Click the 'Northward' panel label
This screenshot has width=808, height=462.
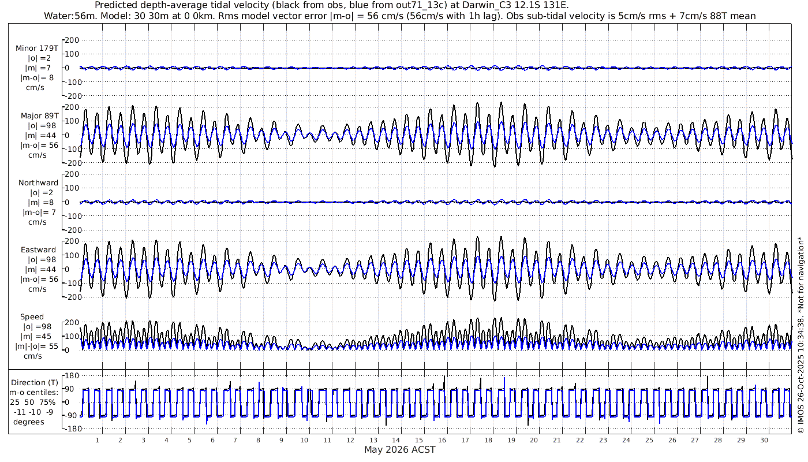38,183
